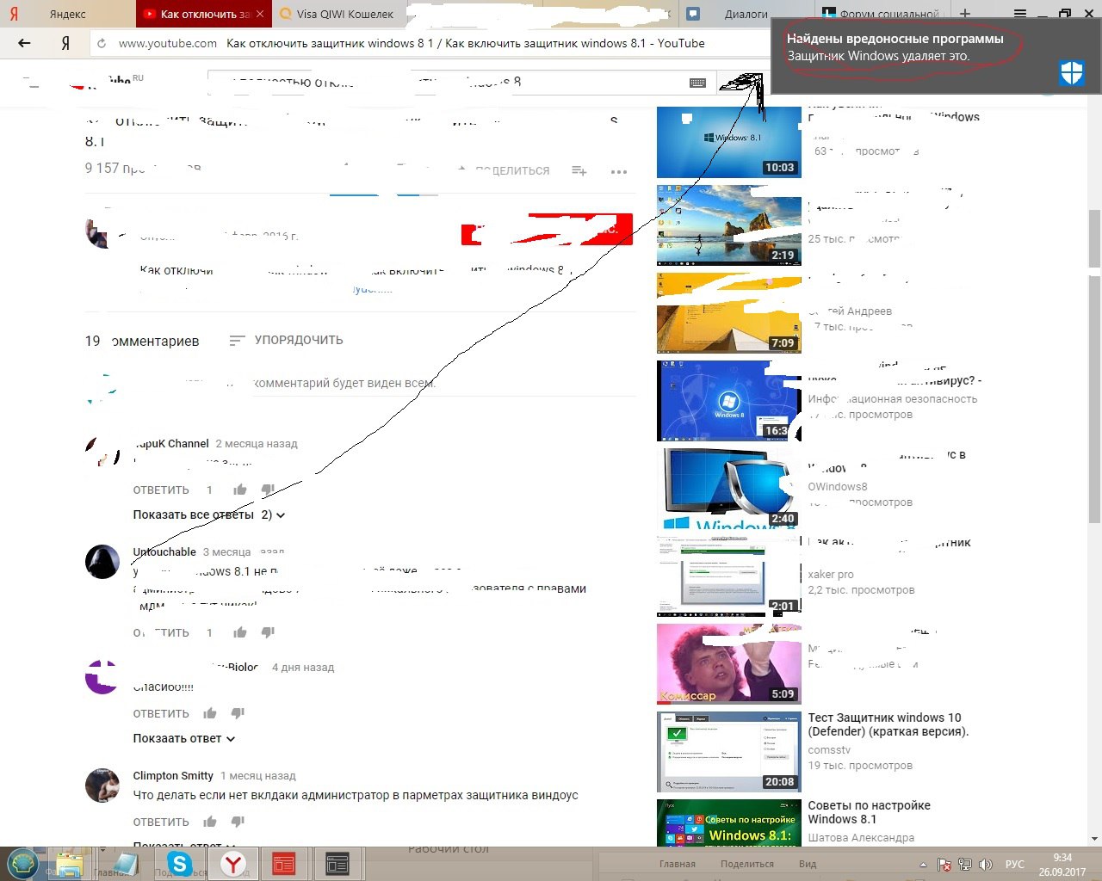Switch to Форум социальной tab
The image size is (1102, 881).
tap(880, 12)
